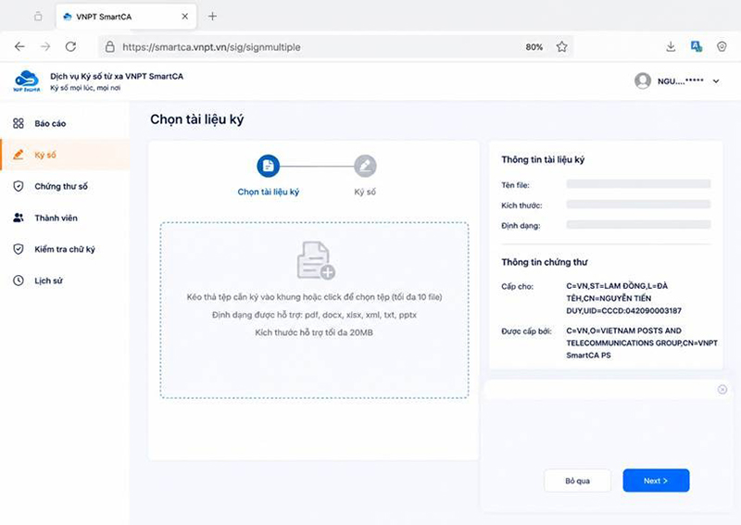Click the padlock site info icon
This screenshot has height=525, width=741.
(x=109, y=47)
